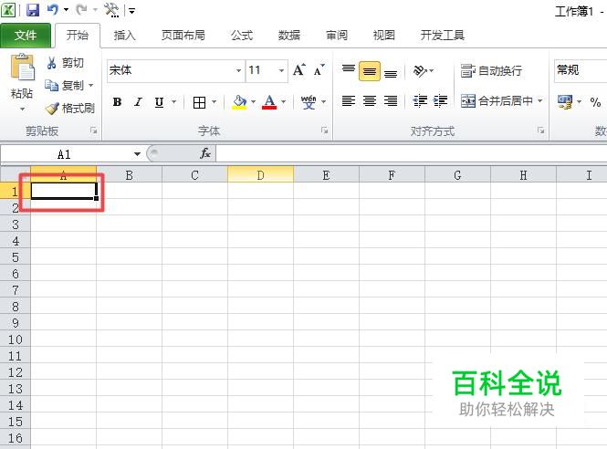This screenshot has width=607, height=449.
Task: Click the 复制 copy button
Action: tap(64, 85)
